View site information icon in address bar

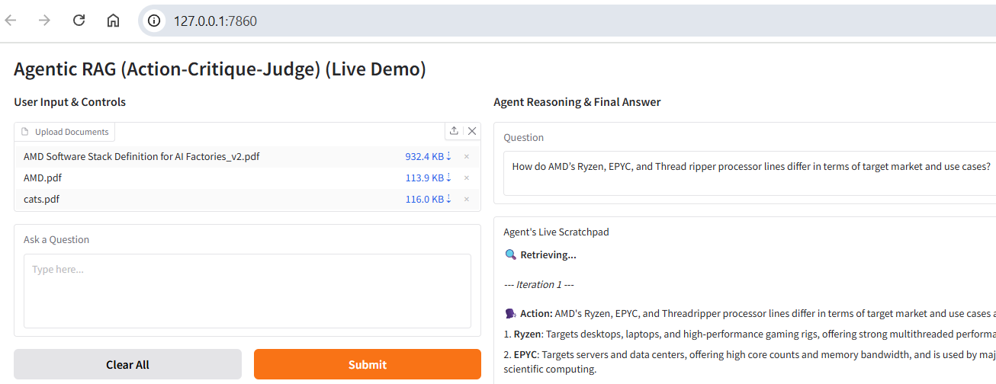click(x=154, y=21)
